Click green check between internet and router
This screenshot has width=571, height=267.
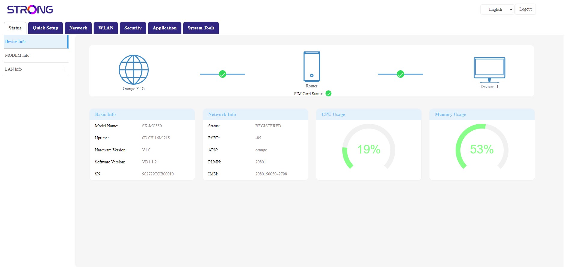pos(222,74)
